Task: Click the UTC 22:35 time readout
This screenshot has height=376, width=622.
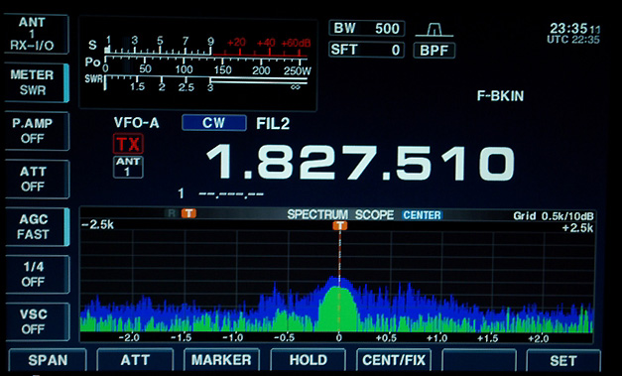Action: coord(573,40)
